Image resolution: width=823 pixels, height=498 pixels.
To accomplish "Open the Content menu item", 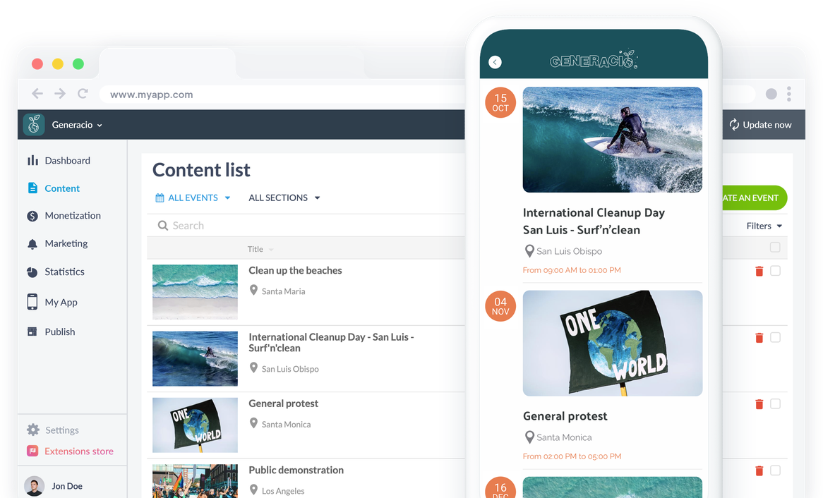I will coord(62,188).
